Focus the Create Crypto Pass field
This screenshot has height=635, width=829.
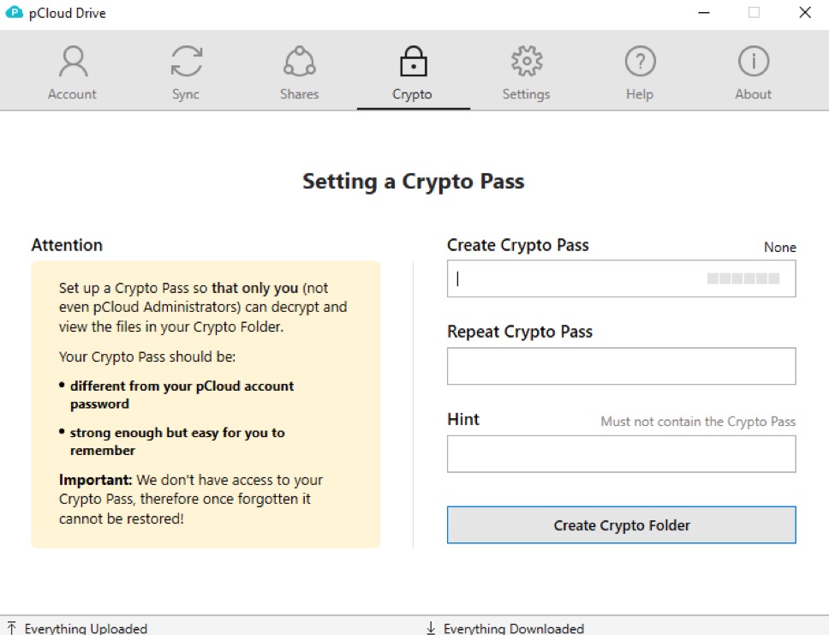pyautogui.click(x=621, y=279)
